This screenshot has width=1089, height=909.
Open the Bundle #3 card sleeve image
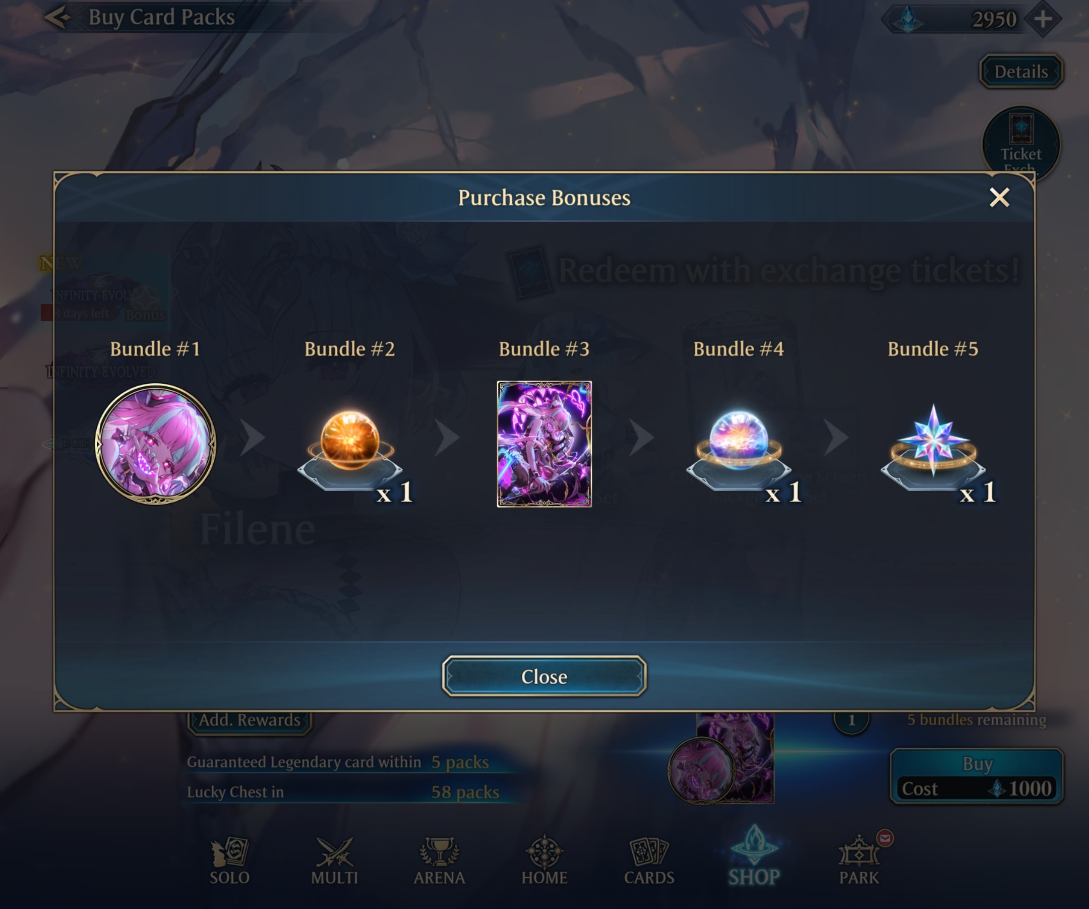click(x=544, y=444)
